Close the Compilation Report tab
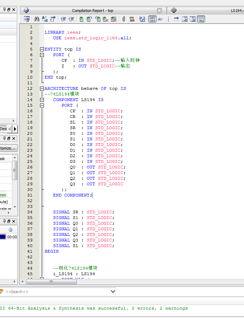This screenshot has height=318, width=244. (x=159, y=11)
